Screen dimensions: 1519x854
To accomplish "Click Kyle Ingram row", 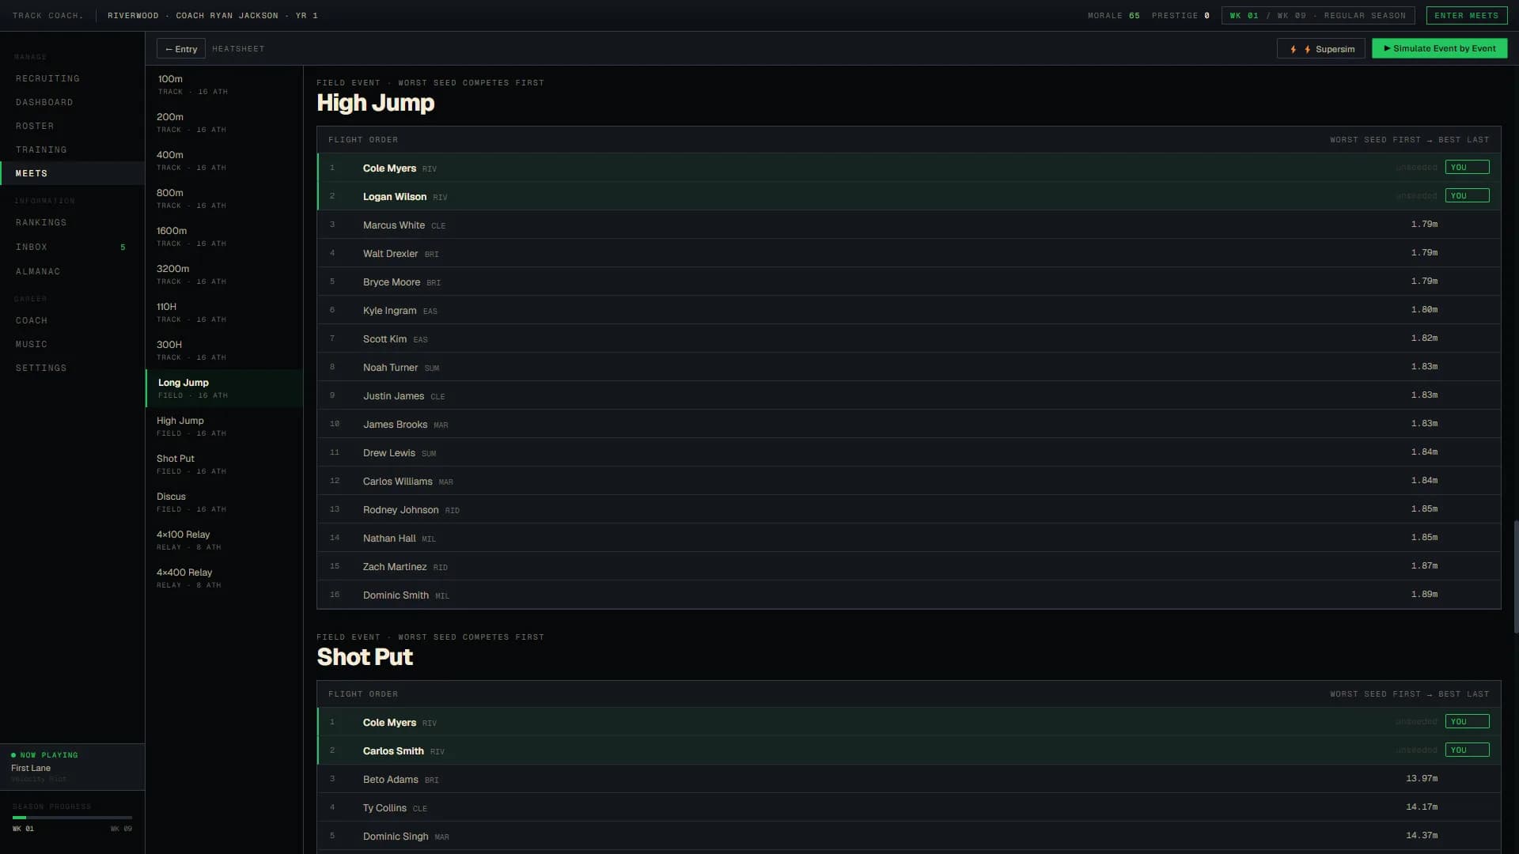I will 909,310.
